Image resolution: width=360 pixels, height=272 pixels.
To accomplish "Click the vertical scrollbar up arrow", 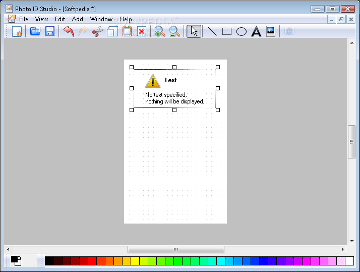I will tap(352, 43).
